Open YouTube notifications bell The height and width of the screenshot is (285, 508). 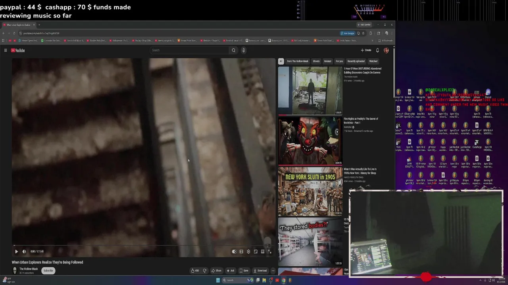coord(377,50)
